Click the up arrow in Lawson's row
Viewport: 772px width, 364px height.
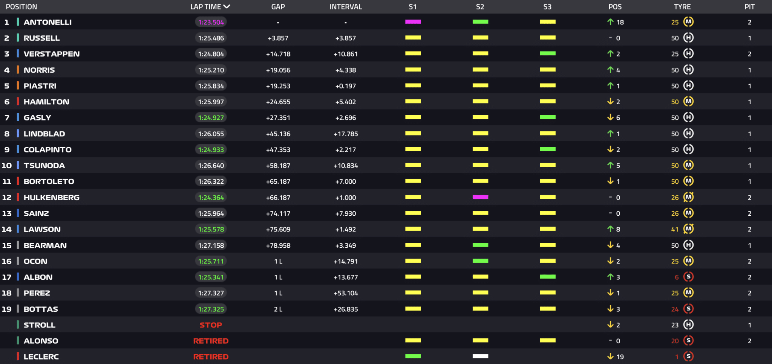(610, 229)
